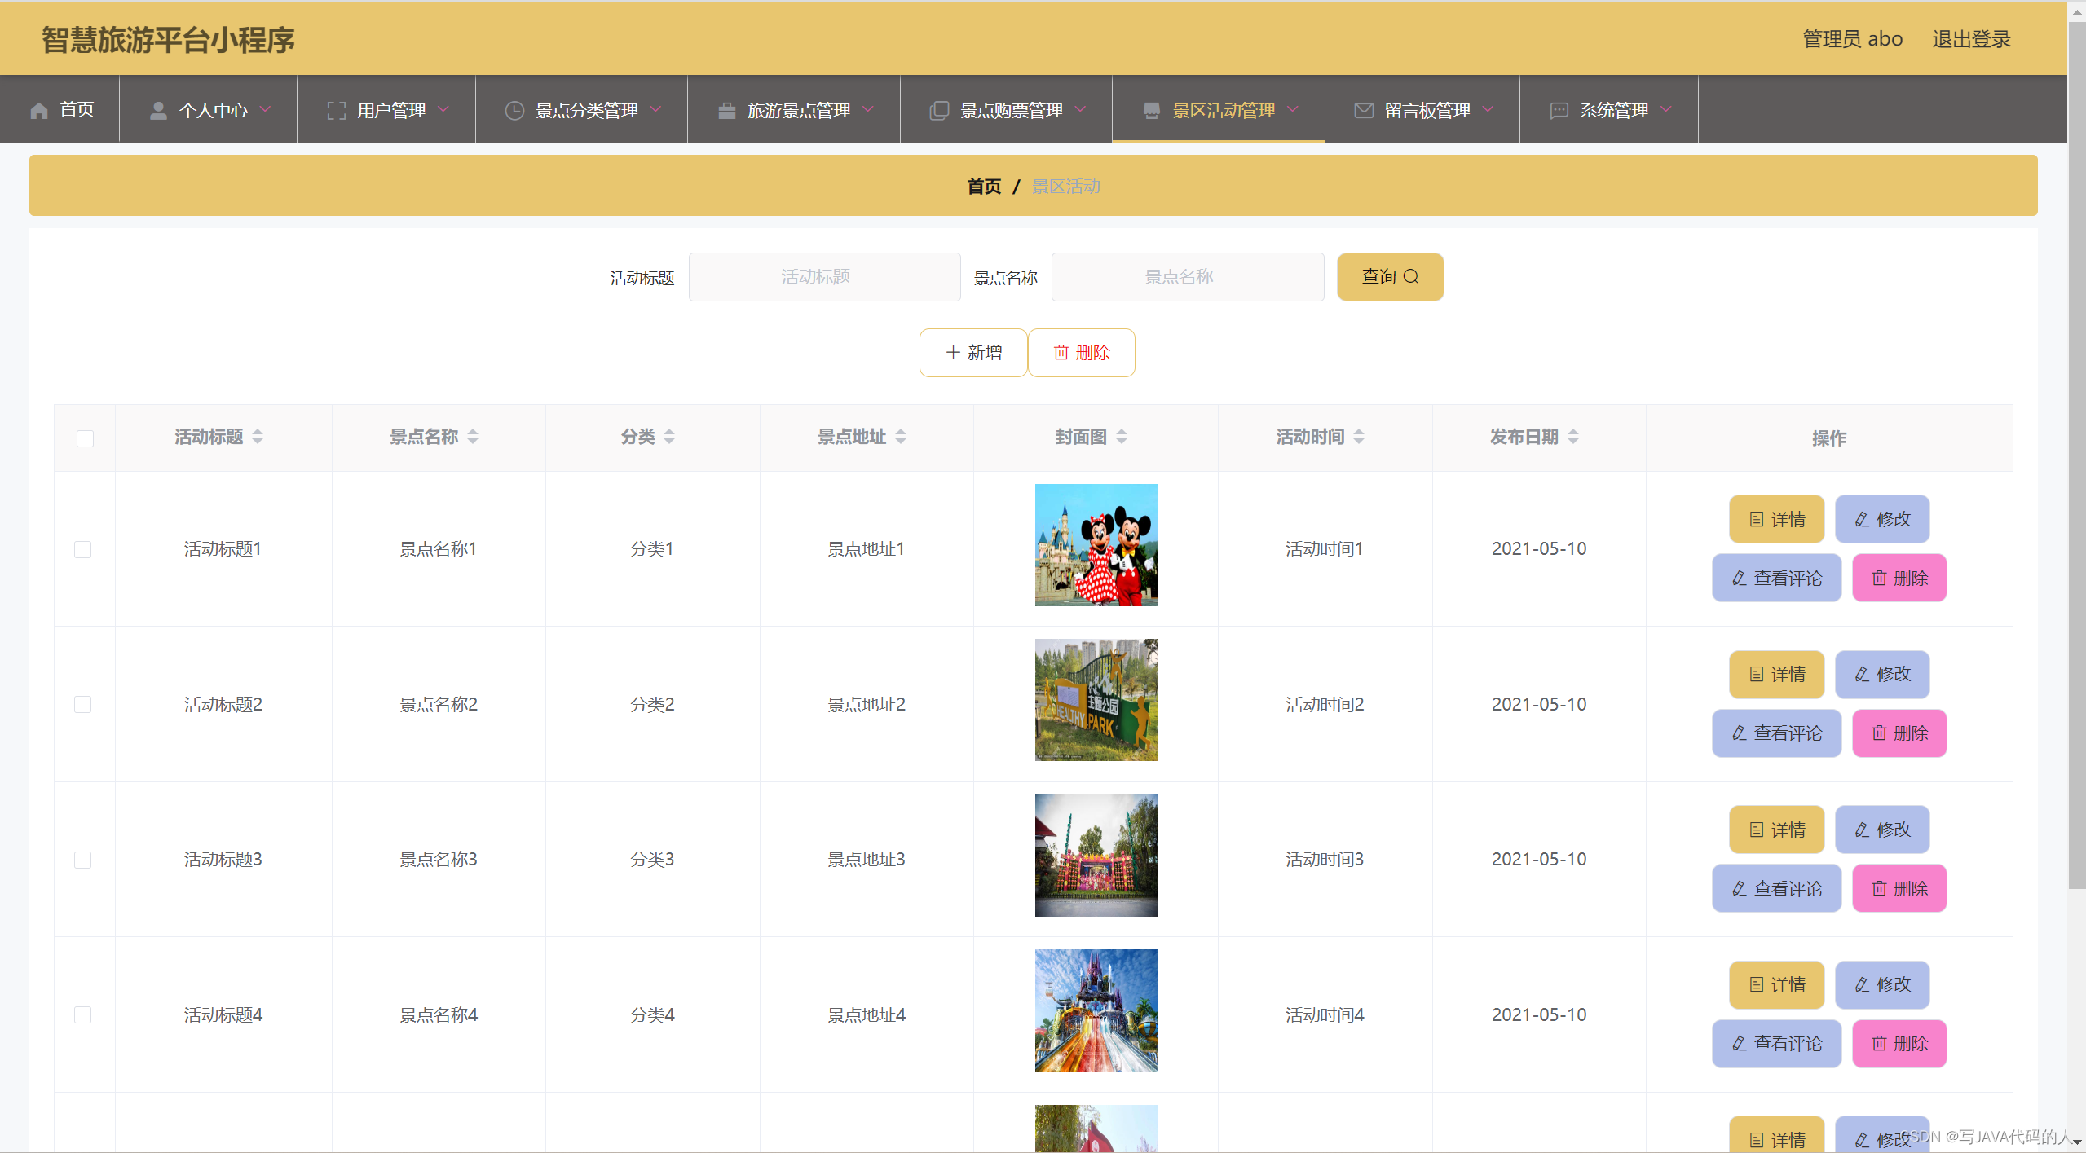Open the water slide cover thumbnail
This screenshot has height=1153, width=2086.
tap(1096, 1010)
